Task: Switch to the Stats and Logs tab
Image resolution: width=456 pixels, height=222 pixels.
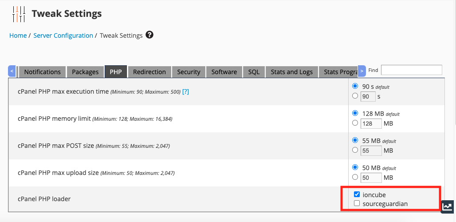Action: pyautogui.click(x=291, y=72)
